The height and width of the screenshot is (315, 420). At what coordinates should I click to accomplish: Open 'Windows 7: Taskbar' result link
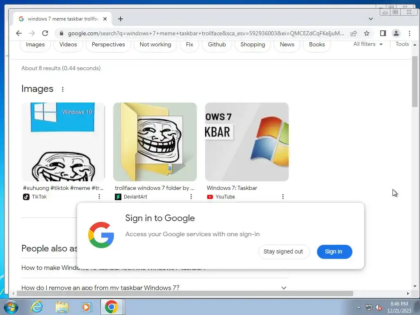(232, 188)
